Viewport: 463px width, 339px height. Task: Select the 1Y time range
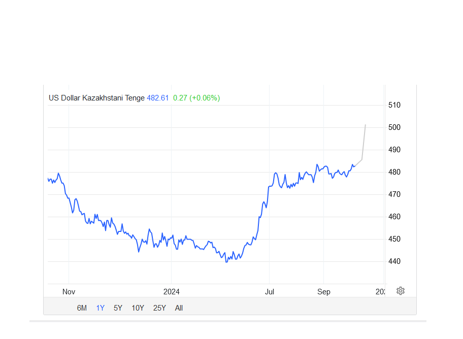pos(101,308)
